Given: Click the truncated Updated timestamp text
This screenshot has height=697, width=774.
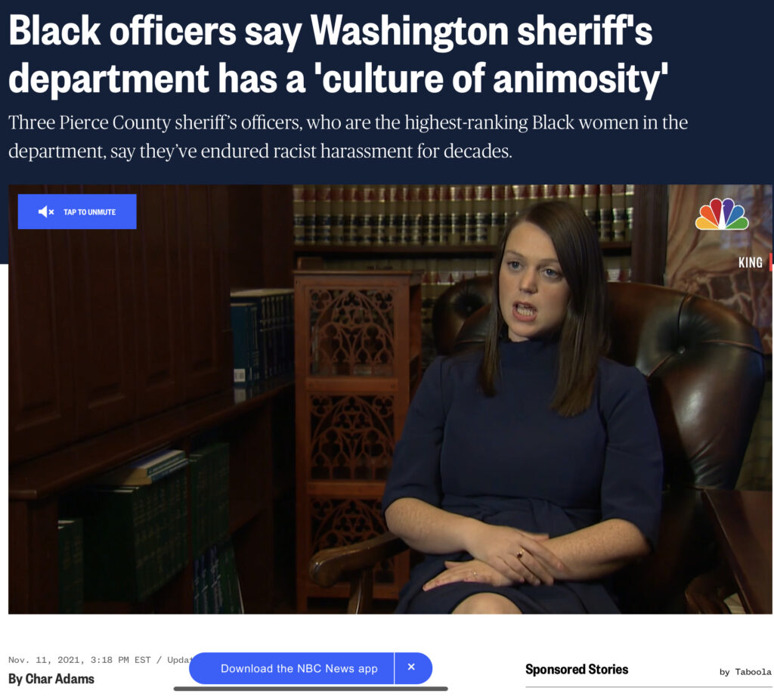Looking at the screenshot, I should tap(178, 659).
